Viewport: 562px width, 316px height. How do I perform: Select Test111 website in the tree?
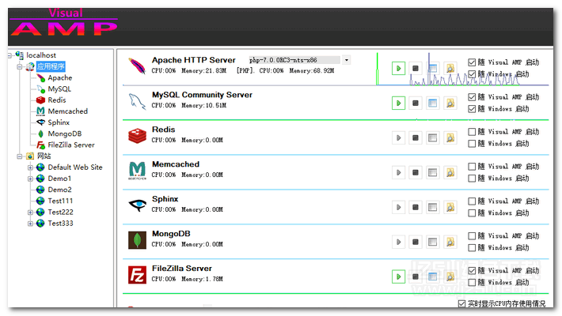[x=60, y=201]
